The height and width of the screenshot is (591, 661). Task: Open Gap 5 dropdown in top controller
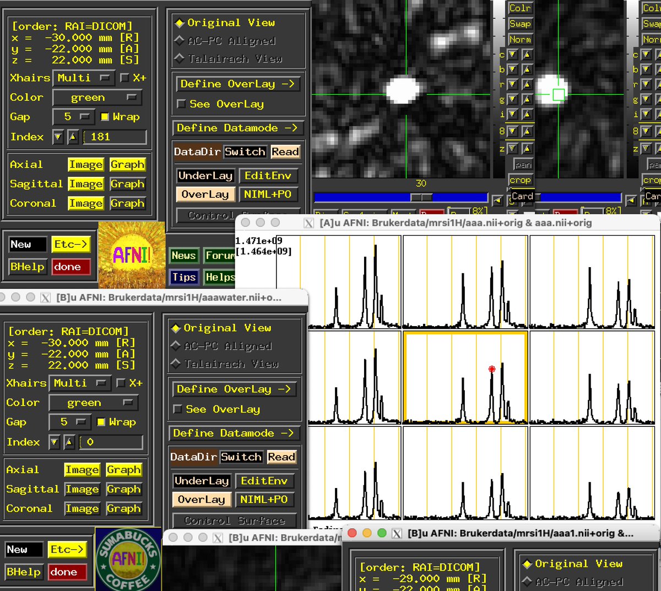73,117
